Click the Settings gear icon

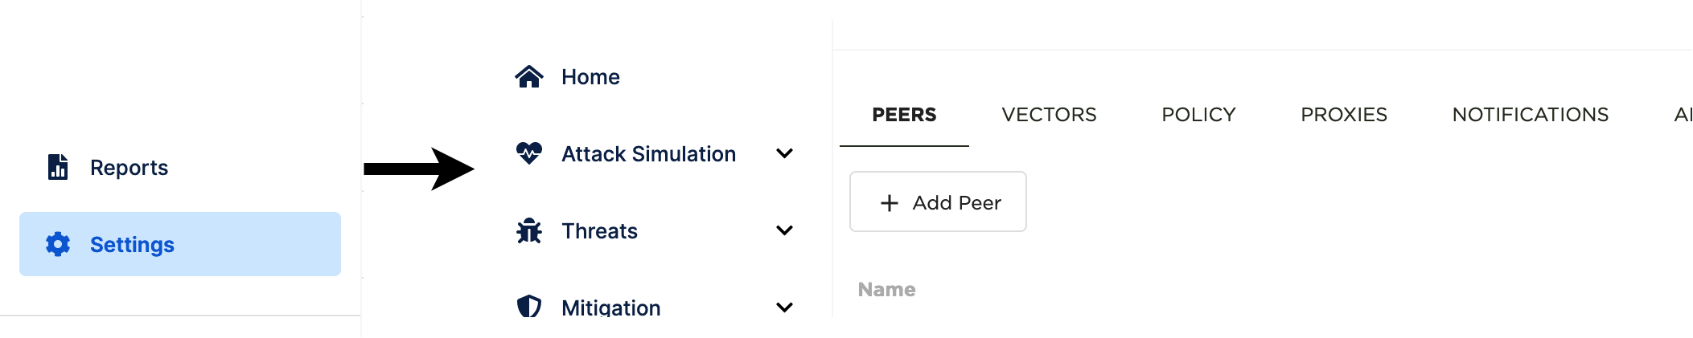click(x=58, y=244)
